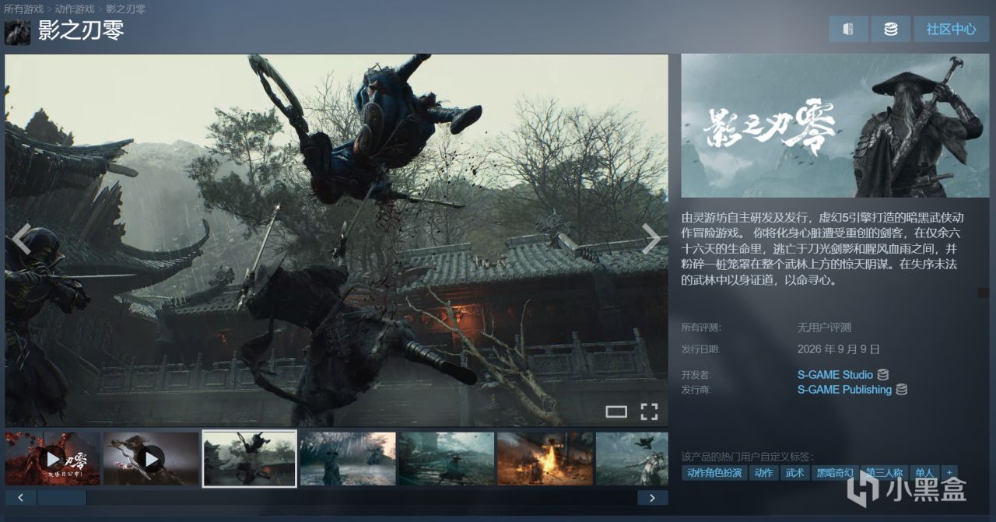The image size is (996, 522).
Task: Select the last partially visible thumbnail
Action: [632, 459]
